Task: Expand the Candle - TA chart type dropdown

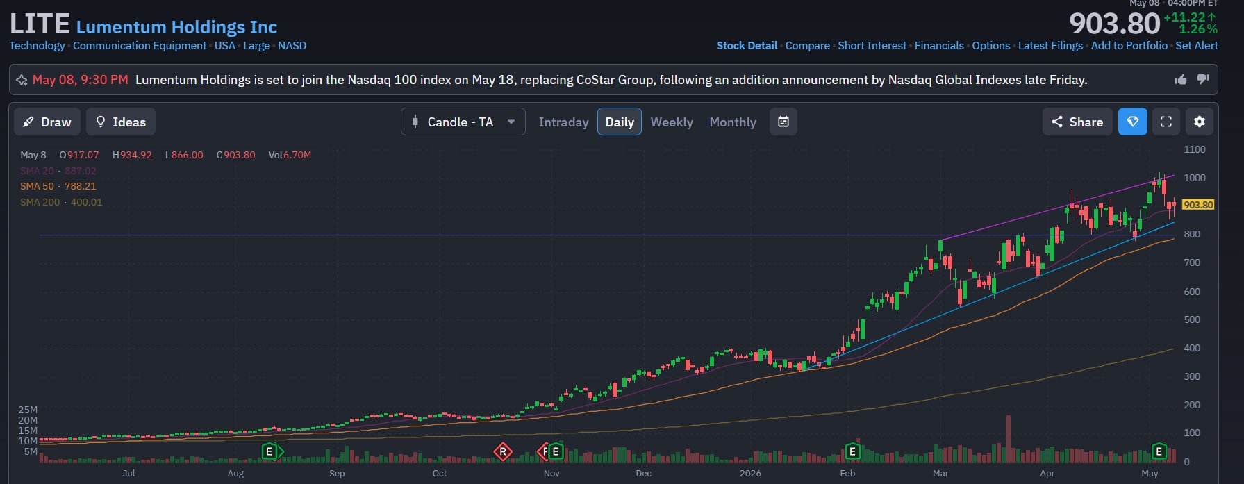Action: pos(463,122)
